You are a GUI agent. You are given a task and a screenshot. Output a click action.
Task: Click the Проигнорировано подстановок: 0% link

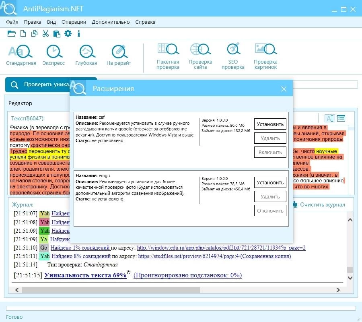pos(188,275)
